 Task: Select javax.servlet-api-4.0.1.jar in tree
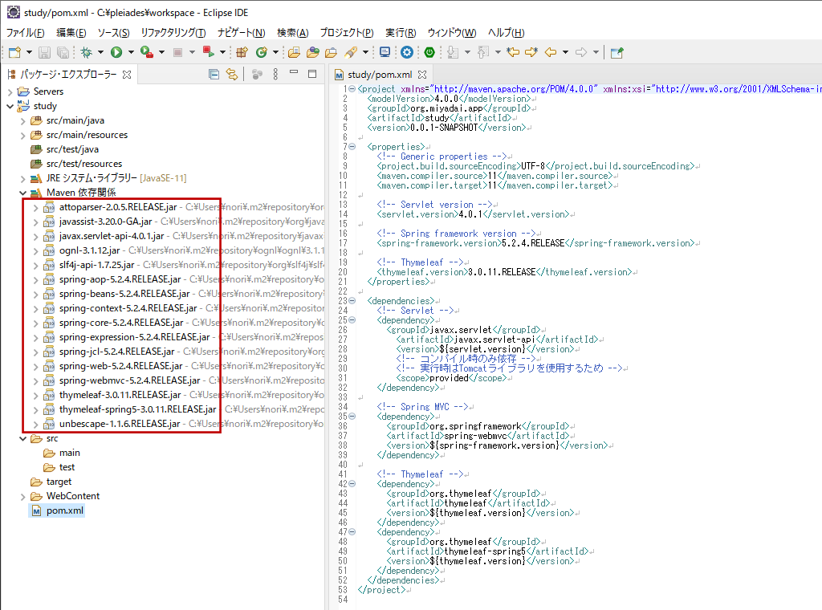[x=112, y=236]
